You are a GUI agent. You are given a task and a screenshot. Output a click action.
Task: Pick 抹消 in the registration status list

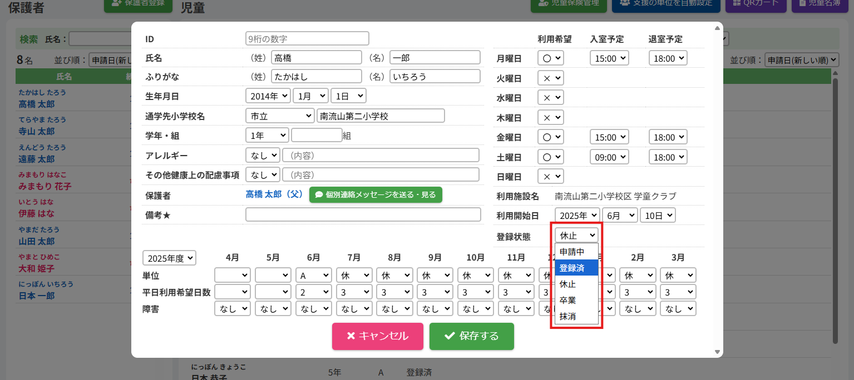576,316
